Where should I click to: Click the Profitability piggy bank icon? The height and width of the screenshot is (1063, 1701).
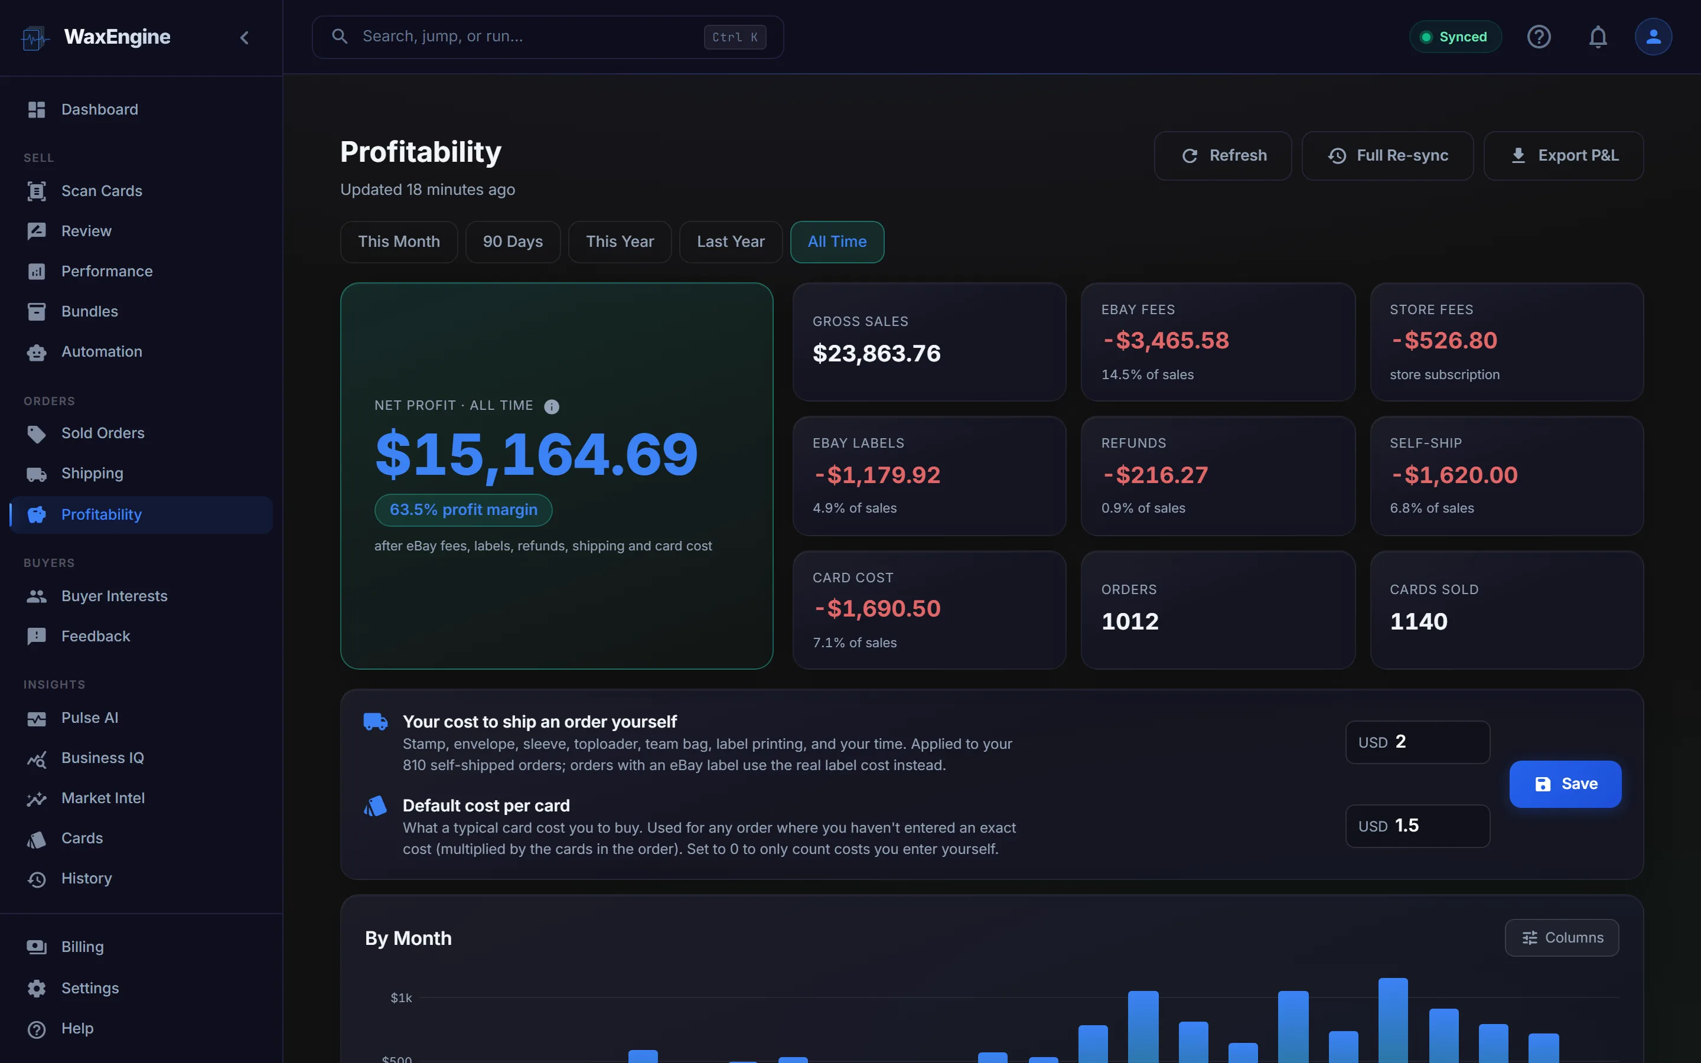pos(36,514)
